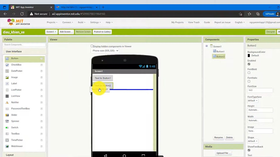Open the FontTypeface default dropdown
The image size is (280, 157).
tap(253, 101)
